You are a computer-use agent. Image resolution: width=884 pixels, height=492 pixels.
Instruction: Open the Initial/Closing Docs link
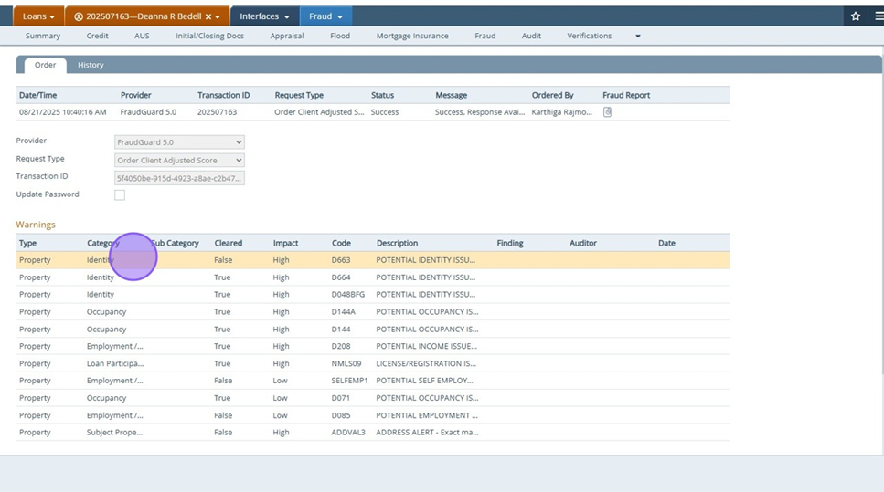(x=210, y=37)
